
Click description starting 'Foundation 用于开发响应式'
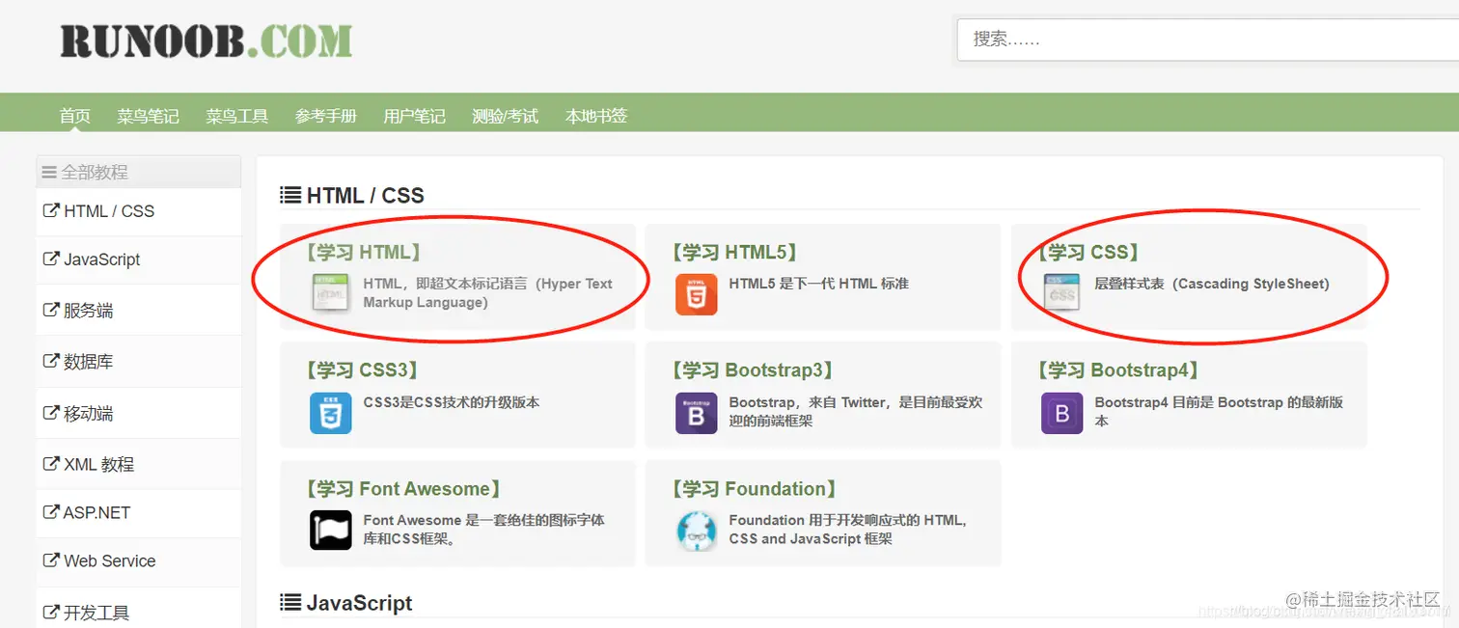(x=848, y=530)
